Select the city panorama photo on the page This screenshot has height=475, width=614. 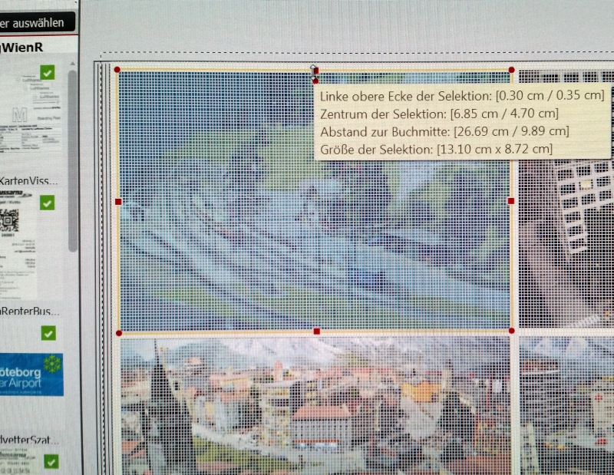coord(315,407)
